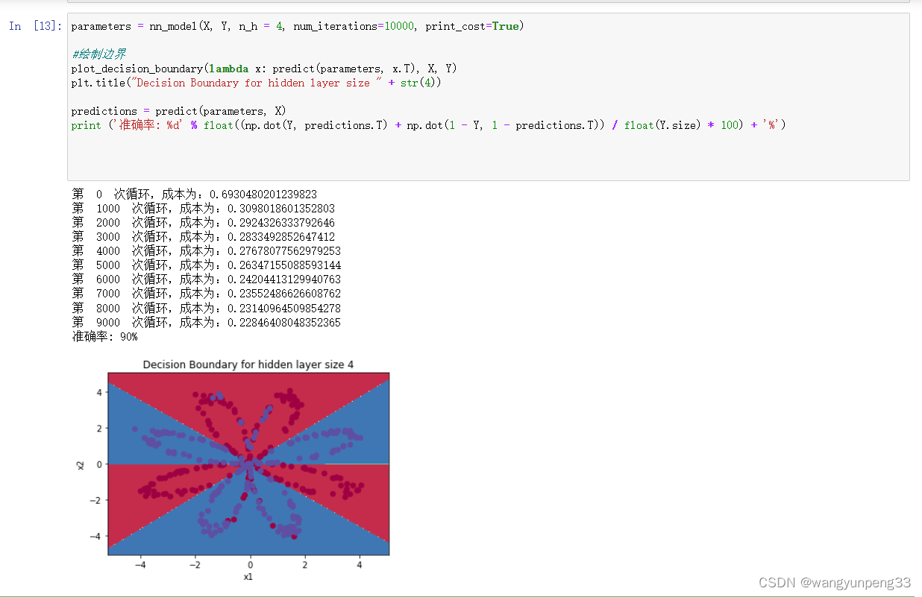Screen dimensions: 922x597
Task: Click the 第 9000 次循环 cost line
Action: [206, 322]
